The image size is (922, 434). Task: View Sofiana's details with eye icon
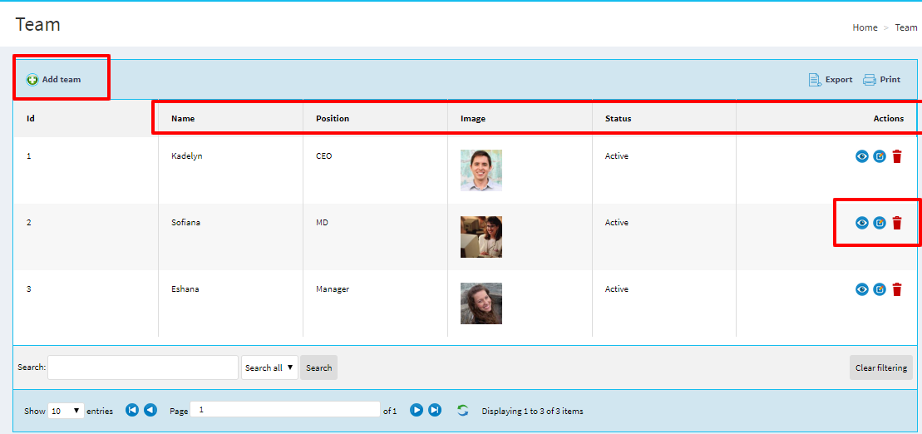tap(862, 223)
